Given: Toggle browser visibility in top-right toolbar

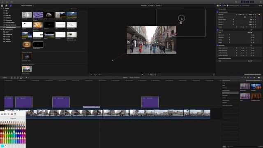Looking at the screenshot, I should (243, 2).
